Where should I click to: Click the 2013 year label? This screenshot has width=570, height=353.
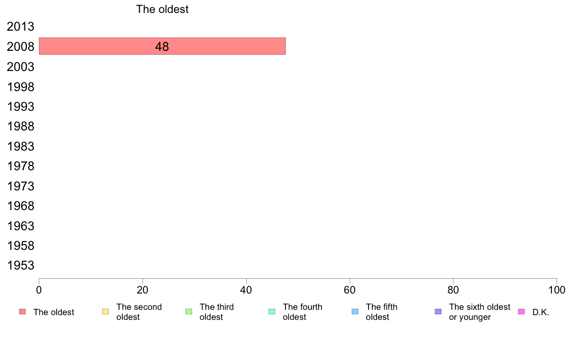tap(20, 26)
